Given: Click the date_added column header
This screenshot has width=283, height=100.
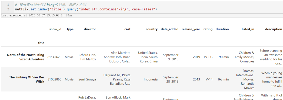Looking at the screenshot, I should coord(170,29).
